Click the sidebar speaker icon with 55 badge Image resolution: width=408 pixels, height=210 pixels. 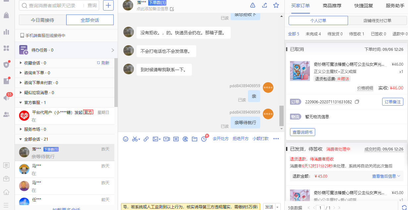(x=6, y=98)
